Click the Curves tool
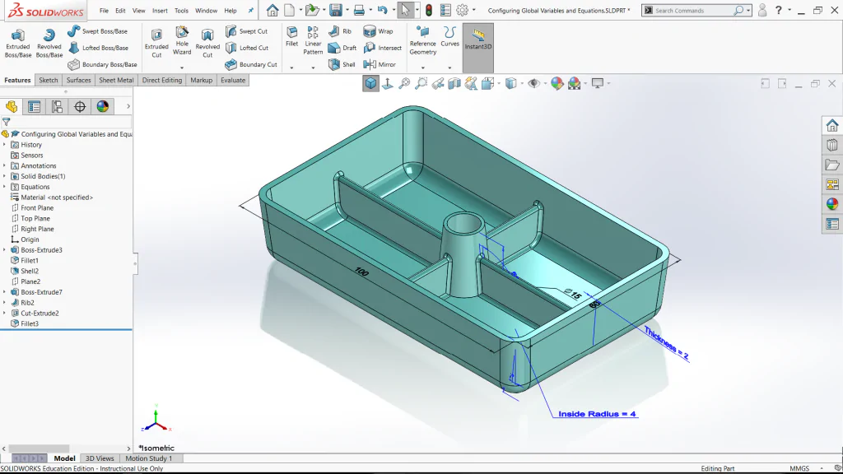Screen dimensions: 843x474 [450, 36]
